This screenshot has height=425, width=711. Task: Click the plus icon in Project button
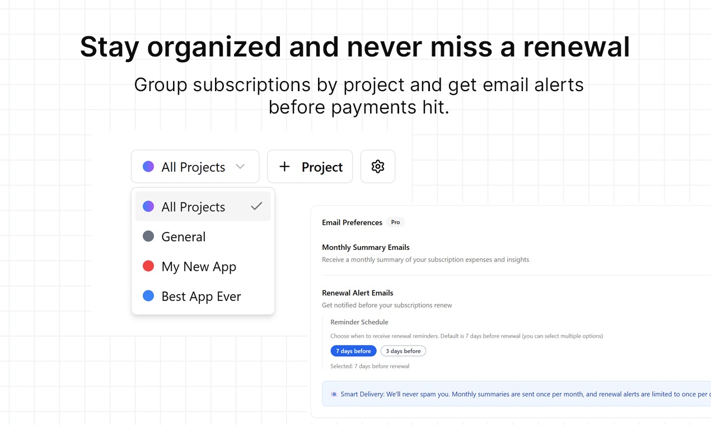click(x=284, y=167)
